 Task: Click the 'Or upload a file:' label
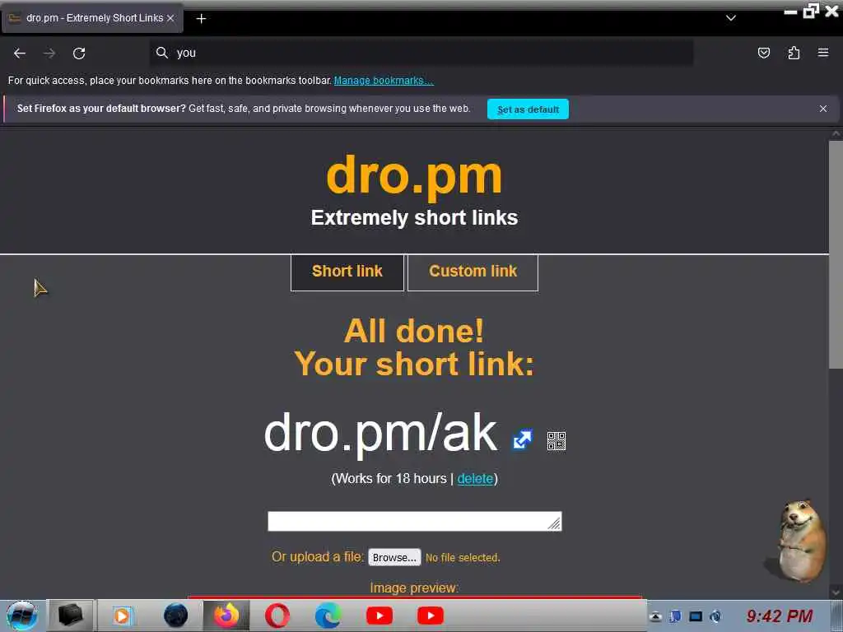click(x=318, y=557)
